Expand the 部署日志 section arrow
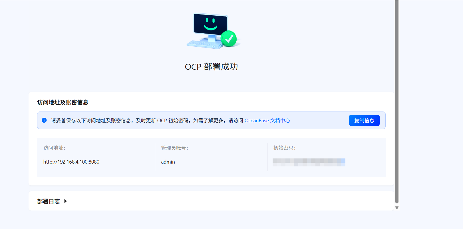Viewport: 463px width, 229px height. (66, 201)
